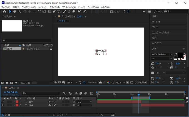Hide the 後半 layer with eye icon
The width and height of the screenshot is (189, 117).
pos(3,105)
